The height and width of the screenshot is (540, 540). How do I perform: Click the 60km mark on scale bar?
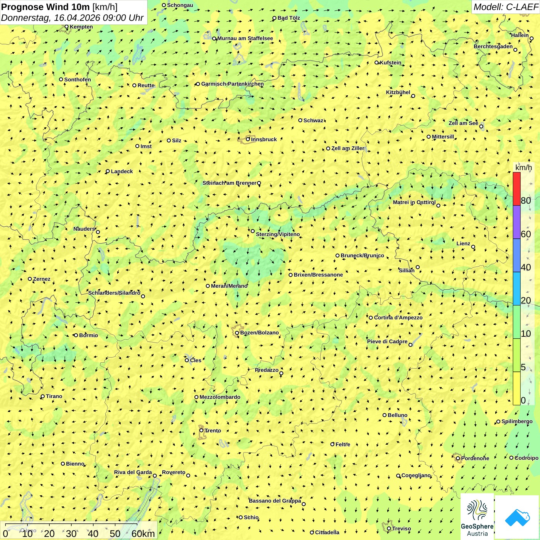(143, 533)
